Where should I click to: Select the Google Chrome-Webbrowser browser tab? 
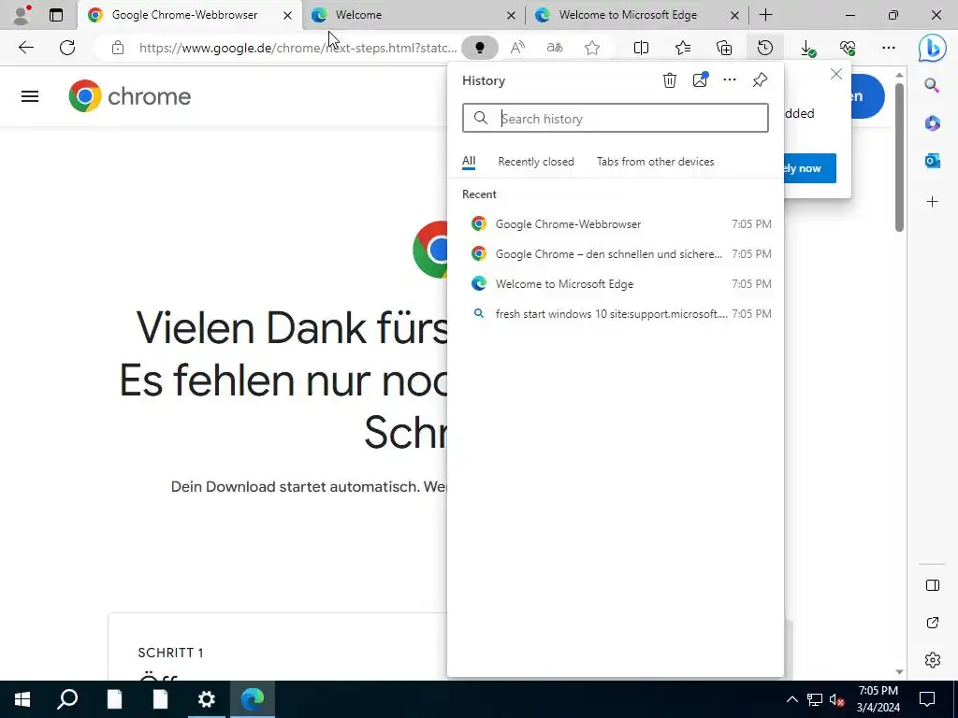(189, 15)
